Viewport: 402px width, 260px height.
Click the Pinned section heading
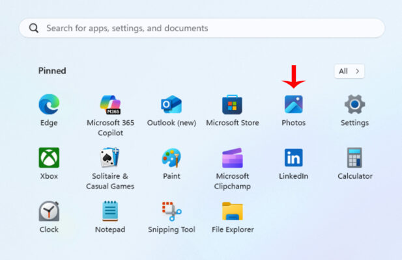[52, 71]
